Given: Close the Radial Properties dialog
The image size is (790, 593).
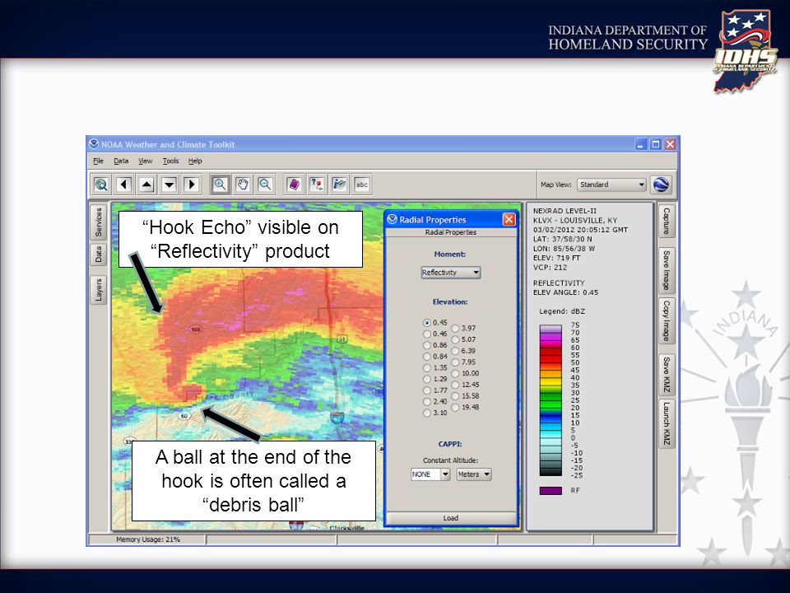Looking at the screenshot, I should (509, 219).
